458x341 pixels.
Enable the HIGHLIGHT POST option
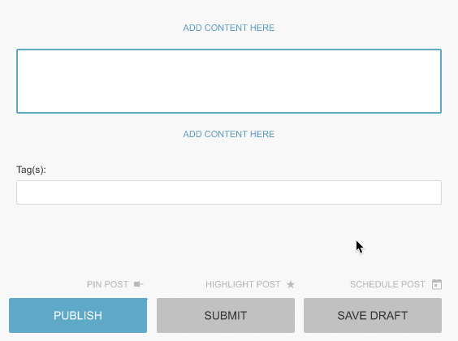tap(243, 284)
